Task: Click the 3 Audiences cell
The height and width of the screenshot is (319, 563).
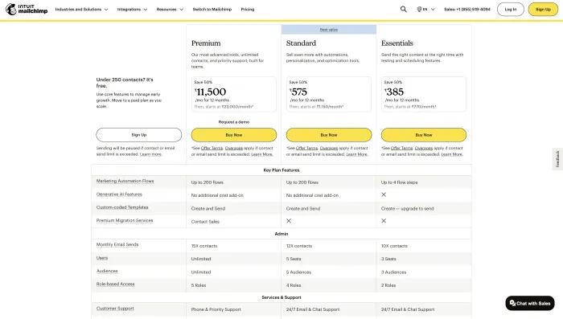Action: pos(393,272)
